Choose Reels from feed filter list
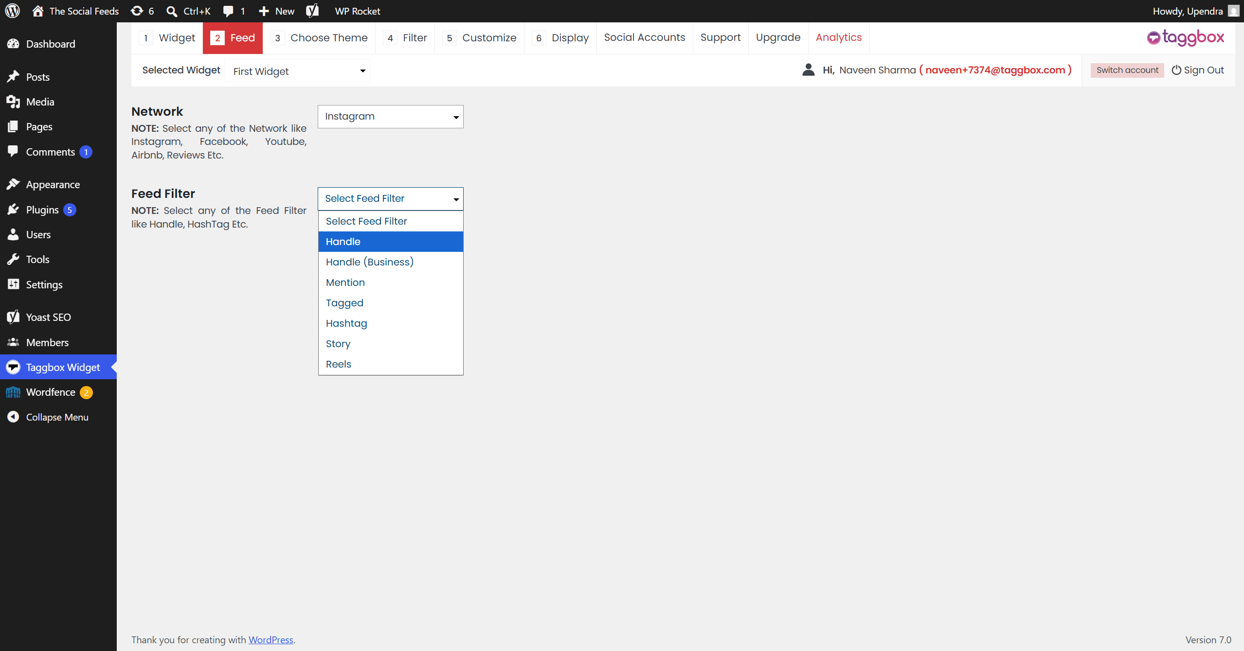This screenshot has height=651, width=1244. tap(391, 364)
